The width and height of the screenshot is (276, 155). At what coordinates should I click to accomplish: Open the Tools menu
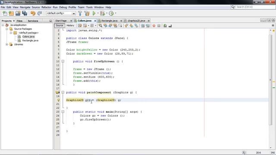(89, 7)
